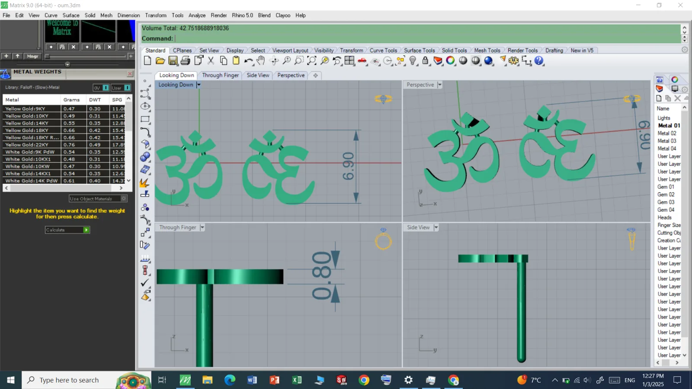
Task: Open a file with the folder icon
Action: 160,61
